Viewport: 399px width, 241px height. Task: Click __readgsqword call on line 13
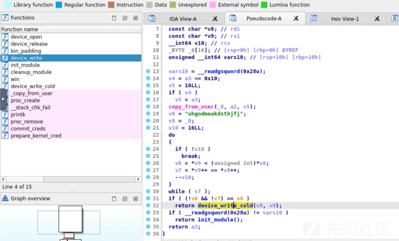click(x=219, y=71)
